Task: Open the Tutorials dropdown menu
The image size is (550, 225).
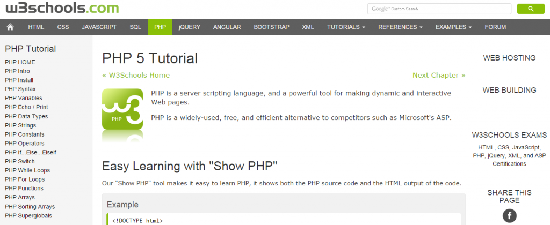Action: (346, 27)
